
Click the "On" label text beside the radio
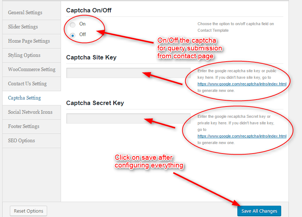83,24
